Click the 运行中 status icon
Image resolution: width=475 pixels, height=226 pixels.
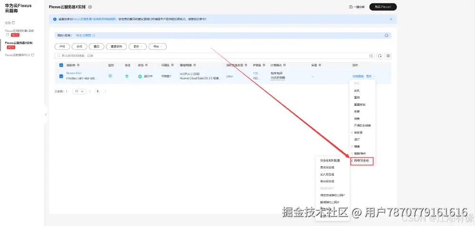(x=140, y=76)
